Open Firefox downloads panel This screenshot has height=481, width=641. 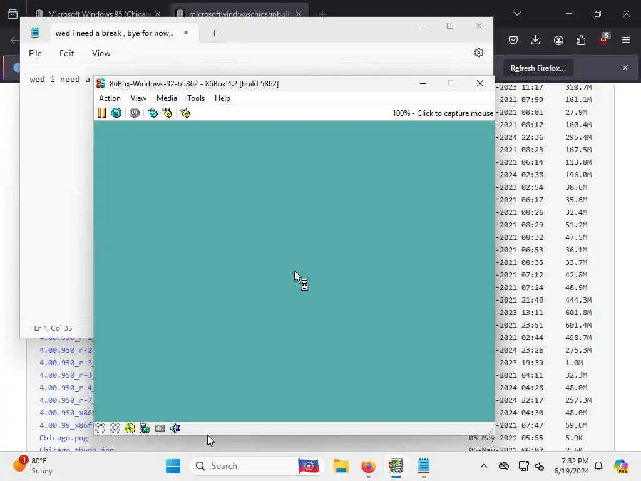(x=536, y=40)
